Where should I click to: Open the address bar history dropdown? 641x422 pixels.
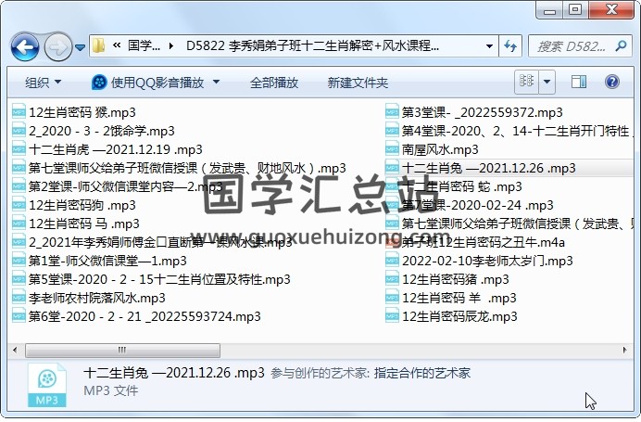tap(489, 45)
